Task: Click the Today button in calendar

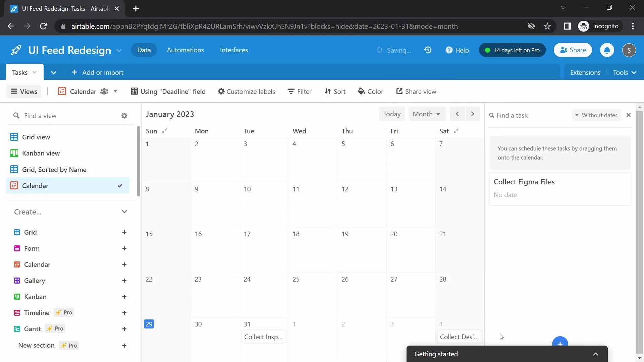Action: (392, 114)
